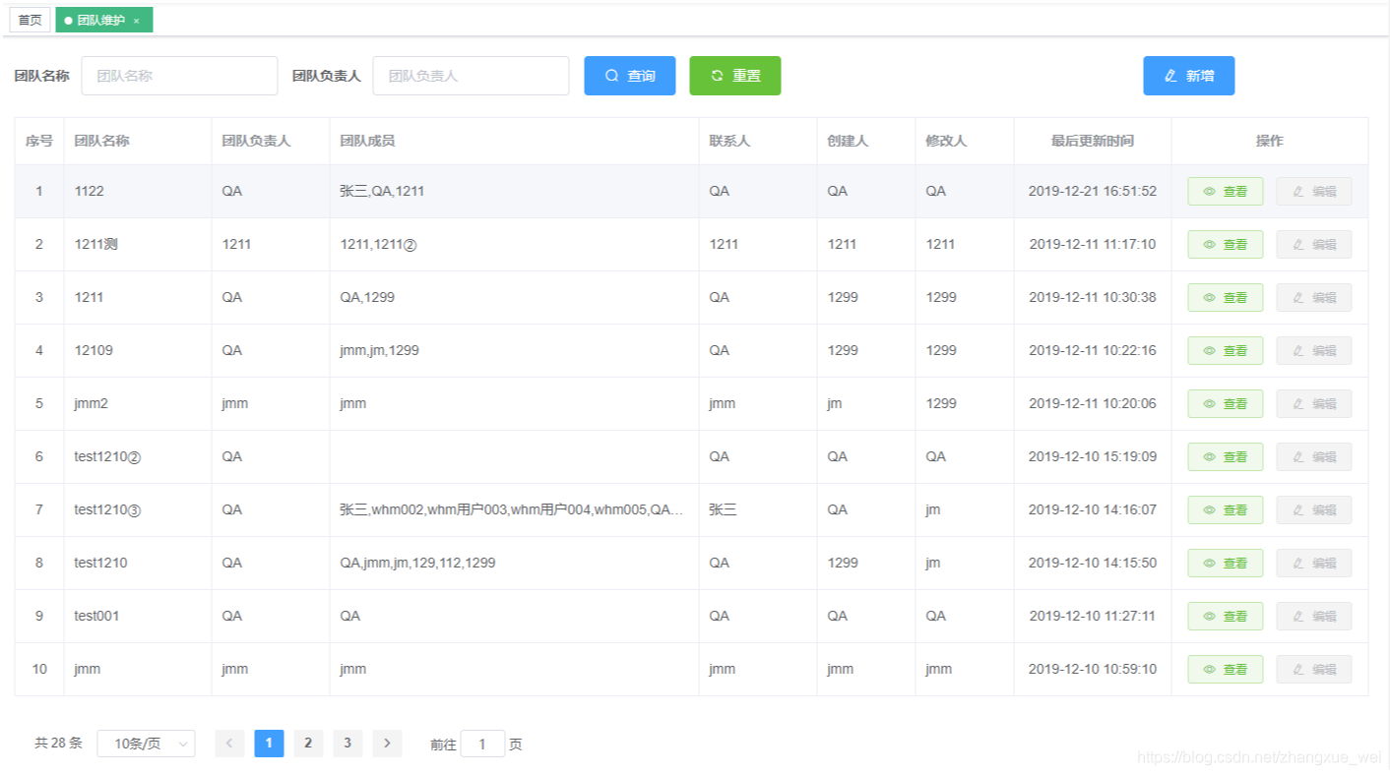View team test1210③ with 查看 button

click(1226, 510)
